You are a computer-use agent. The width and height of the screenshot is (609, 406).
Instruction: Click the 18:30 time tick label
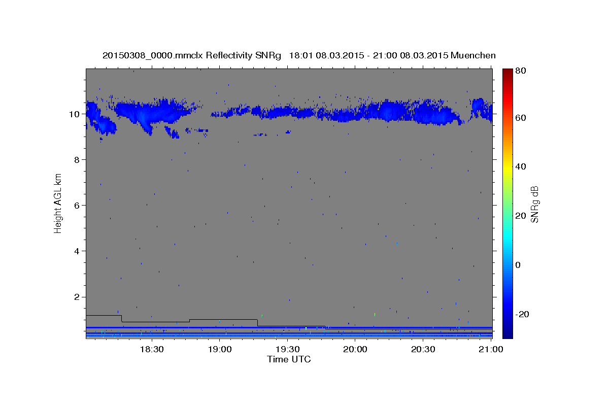151,350
